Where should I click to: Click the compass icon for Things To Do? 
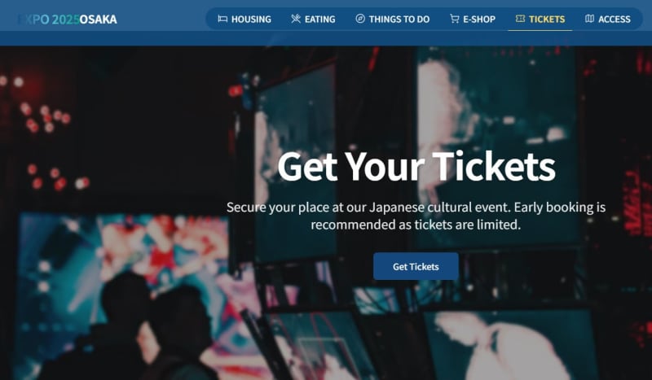pos(360,19)
